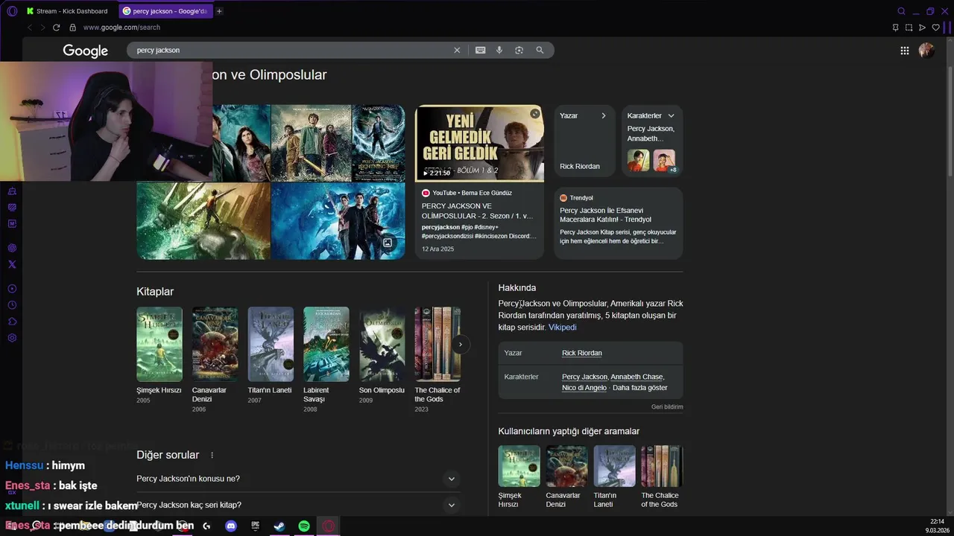Open Discord from the taskbar
954x536 pixels.
(231, 526)
